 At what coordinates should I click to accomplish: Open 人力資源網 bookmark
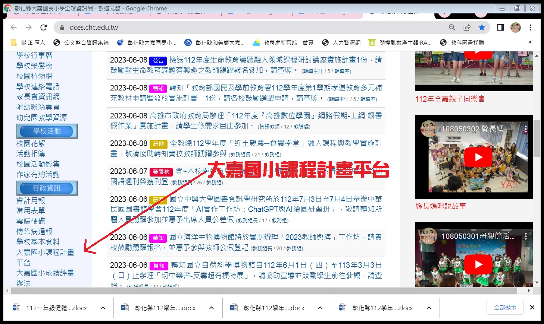pyautogui.click(x=341, y=43)
